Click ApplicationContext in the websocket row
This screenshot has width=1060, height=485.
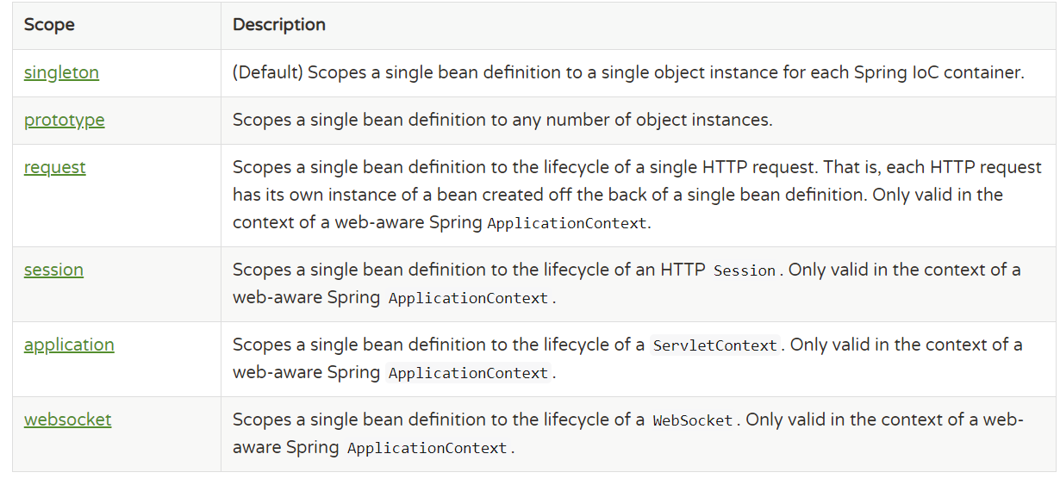click(x=427, y=449)
